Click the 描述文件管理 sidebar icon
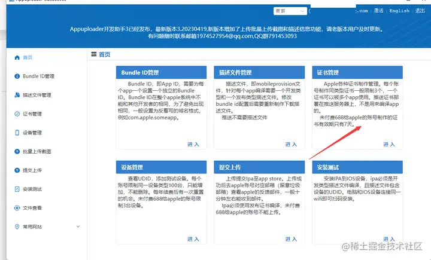 click(x=17, y=95)
